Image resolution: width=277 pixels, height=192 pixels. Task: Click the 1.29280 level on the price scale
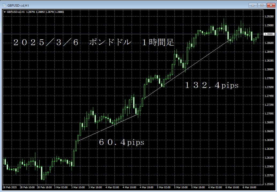[x=269, y=17]
